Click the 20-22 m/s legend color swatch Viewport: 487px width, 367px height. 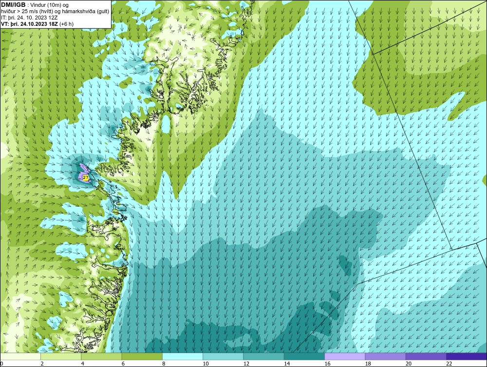[426, 356]
